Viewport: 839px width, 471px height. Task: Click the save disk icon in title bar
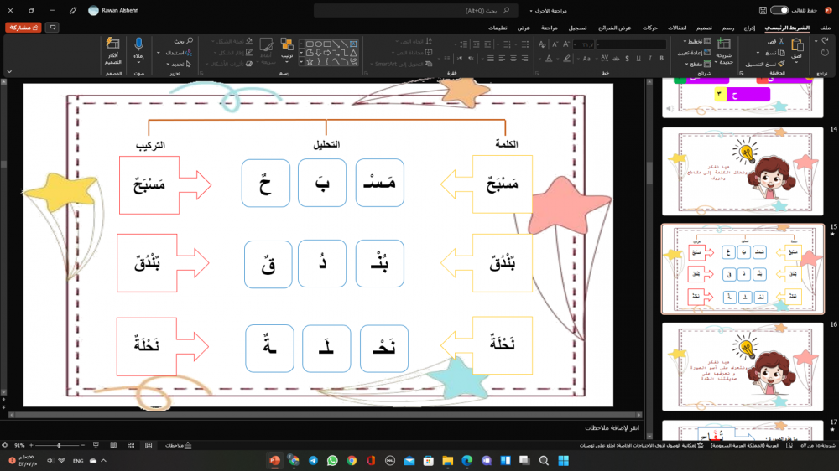pyautogui.click(x=763, y=10)
